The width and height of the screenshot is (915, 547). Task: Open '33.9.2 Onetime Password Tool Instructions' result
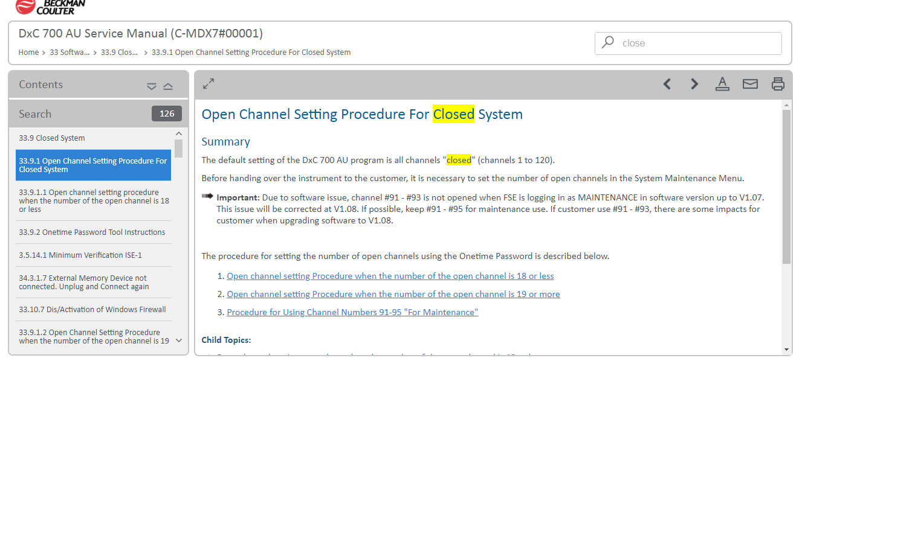[x=93, y=232]
